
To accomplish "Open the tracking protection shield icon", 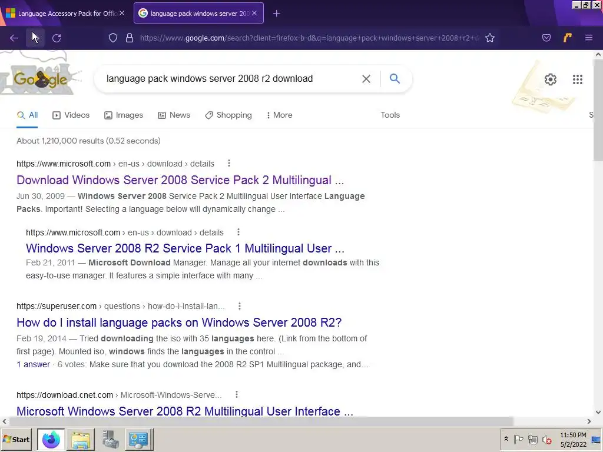I will pyautogui.click(x=112, y=38).
